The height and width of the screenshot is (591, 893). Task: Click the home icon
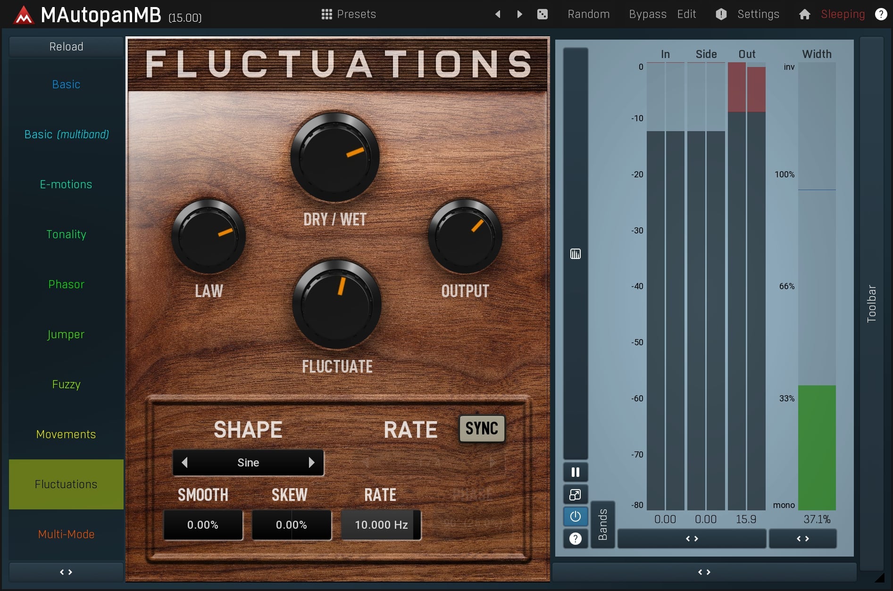(x=805, y=14)
